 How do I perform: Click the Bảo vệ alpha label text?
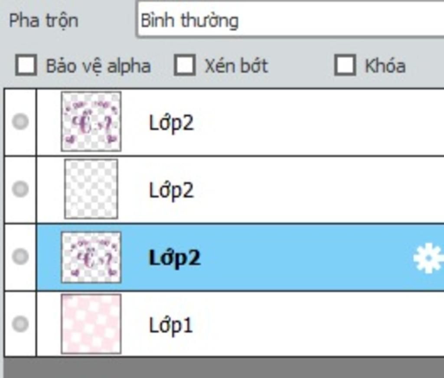[x=98, y=67]
